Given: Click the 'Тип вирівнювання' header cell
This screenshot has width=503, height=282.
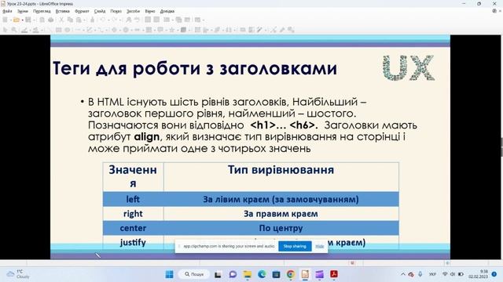Looking at the screenshot, I should 281,177.
